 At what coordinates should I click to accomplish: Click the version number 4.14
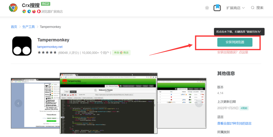click(220, 93)
